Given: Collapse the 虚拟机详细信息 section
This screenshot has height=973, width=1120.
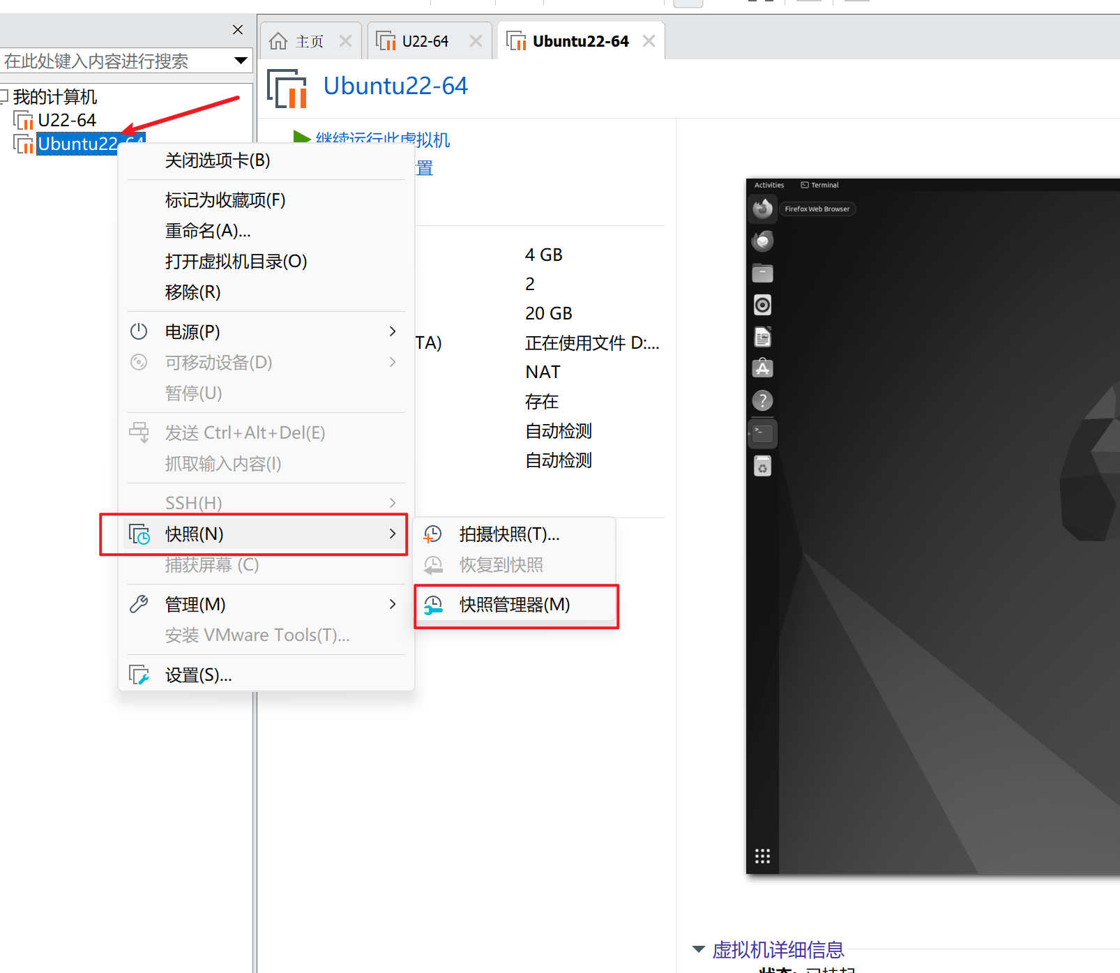Looking at the screenshot, I should click(698, 949).
